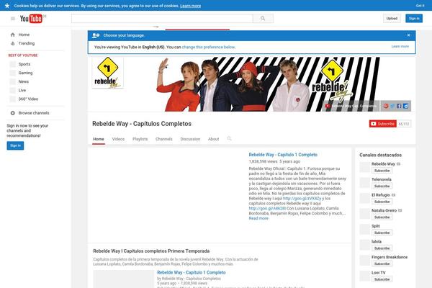This screenshot has height=288, width=432.
Task: Click change this preference below link
Action: click(209, 47)
